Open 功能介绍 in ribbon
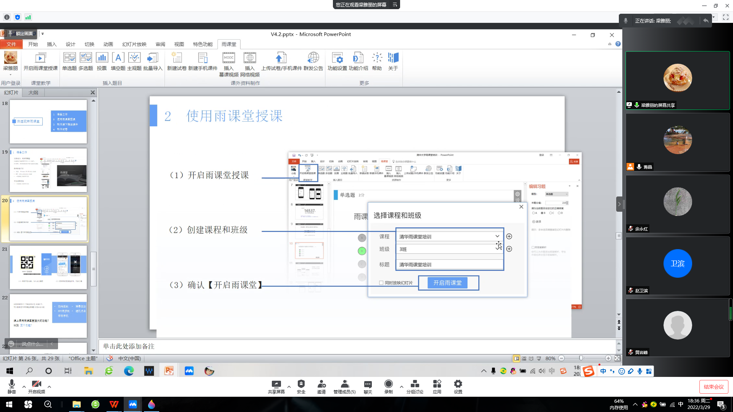The image size is (733, 412). [x=358, y=61]
